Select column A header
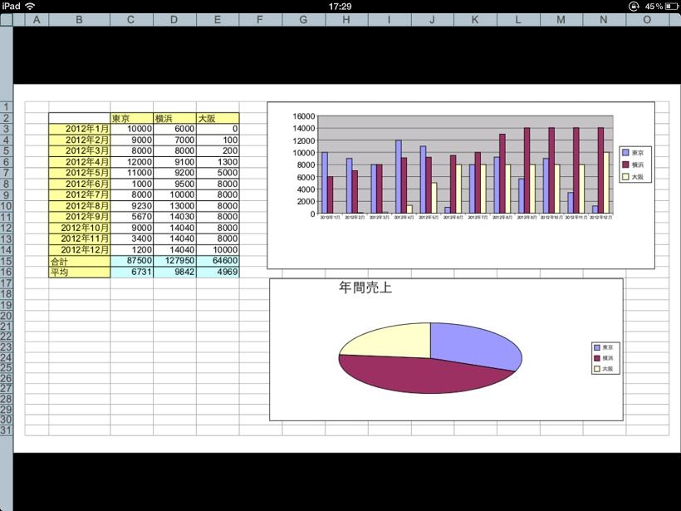 click(x=37, y=20)
